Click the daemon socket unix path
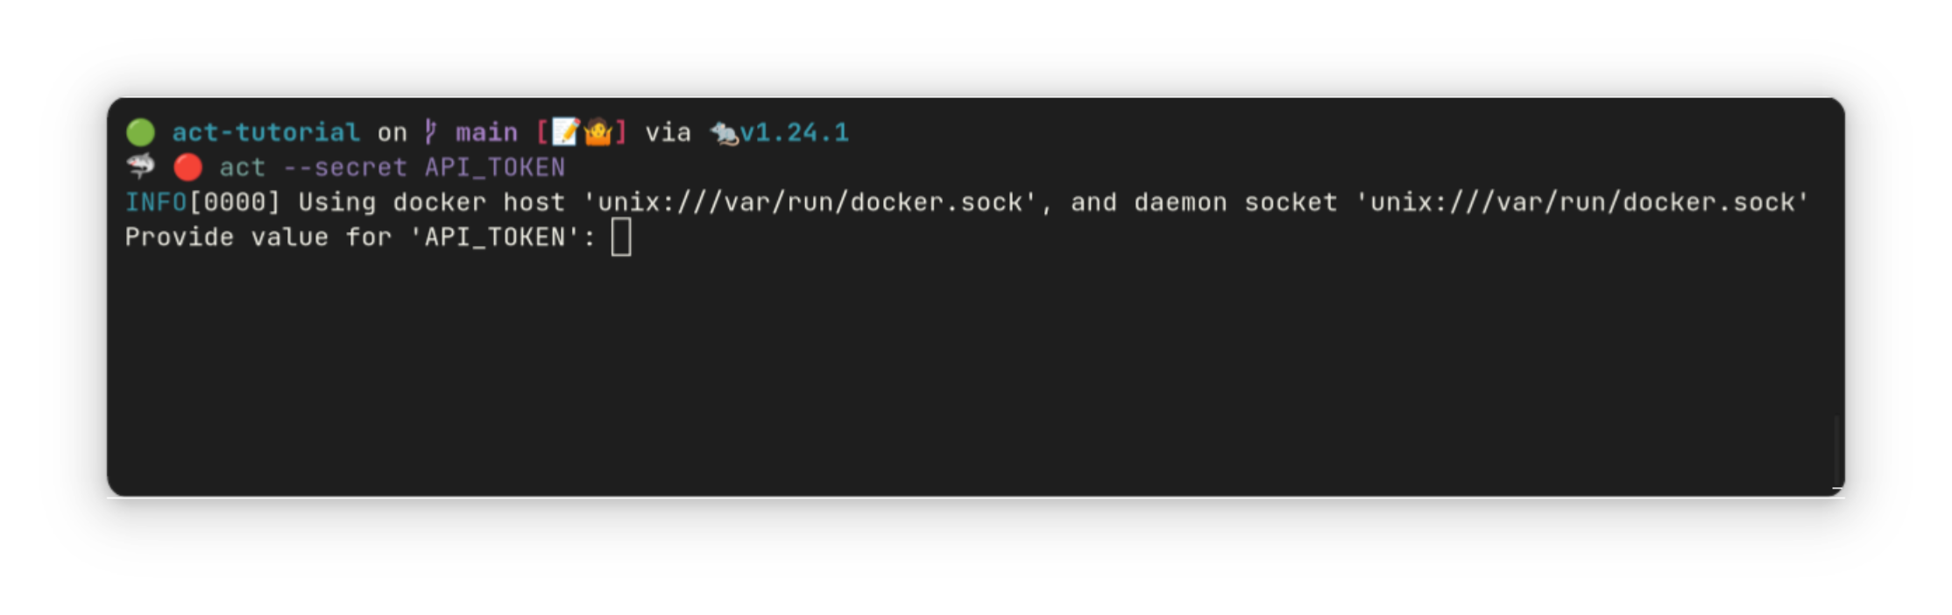Screen dimensions: 1952x615 [1582, 202]
